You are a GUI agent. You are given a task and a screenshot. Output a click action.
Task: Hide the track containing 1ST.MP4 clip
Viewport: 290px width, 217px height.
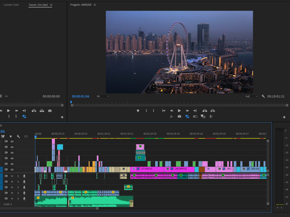tap(12, 170)
